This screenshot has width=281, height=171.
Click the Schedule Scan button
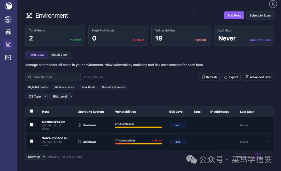[260, 15]
